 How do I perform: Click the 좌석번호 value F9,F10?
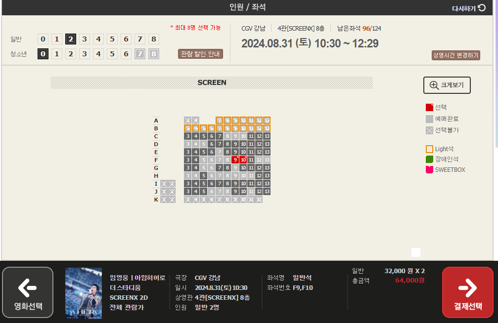303,288
